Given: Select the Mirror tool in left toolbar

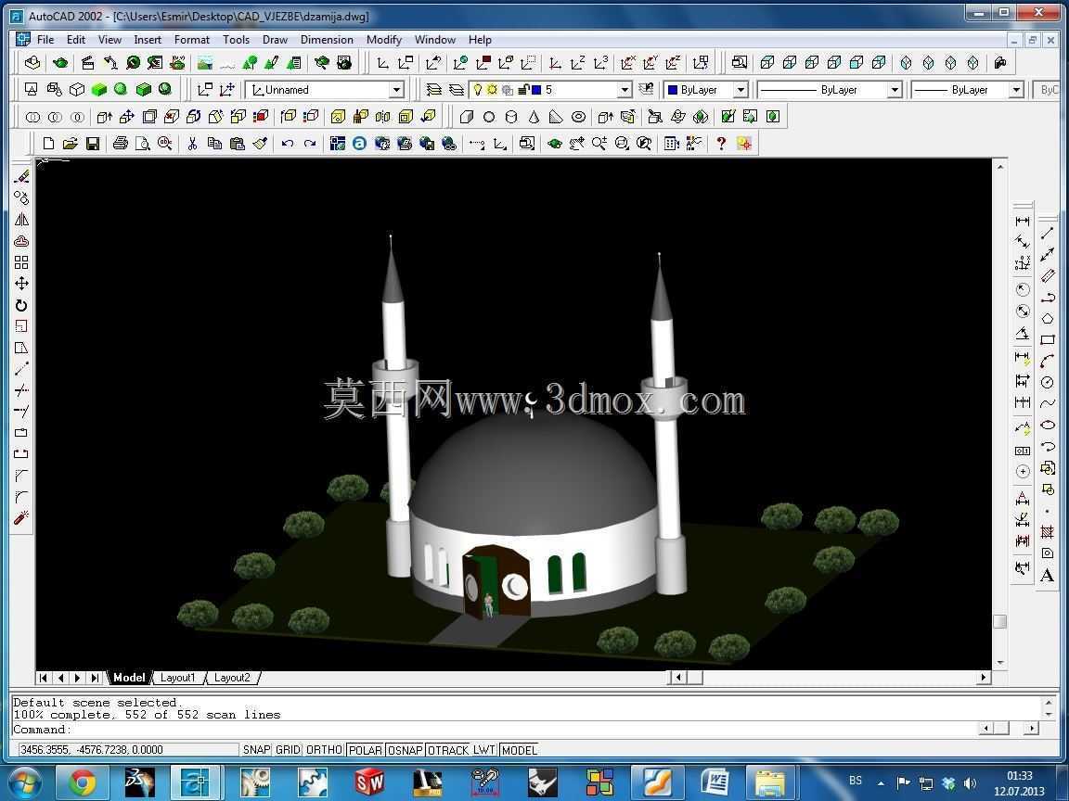Looking at the screenshot, I should coord(21,220).
